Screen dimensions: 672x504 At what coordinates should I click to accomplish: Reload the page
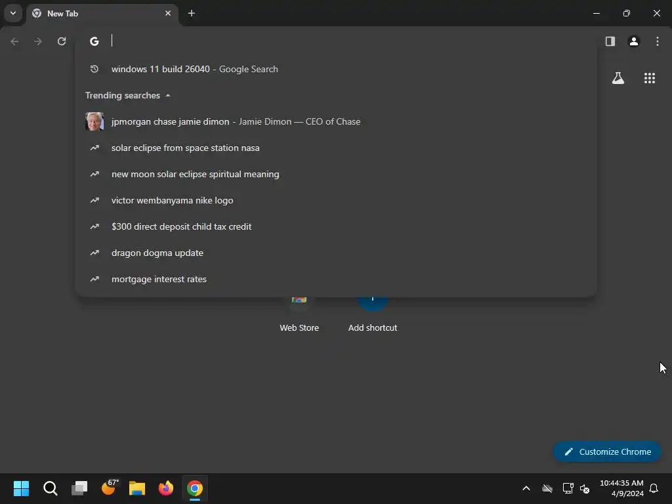62,41
